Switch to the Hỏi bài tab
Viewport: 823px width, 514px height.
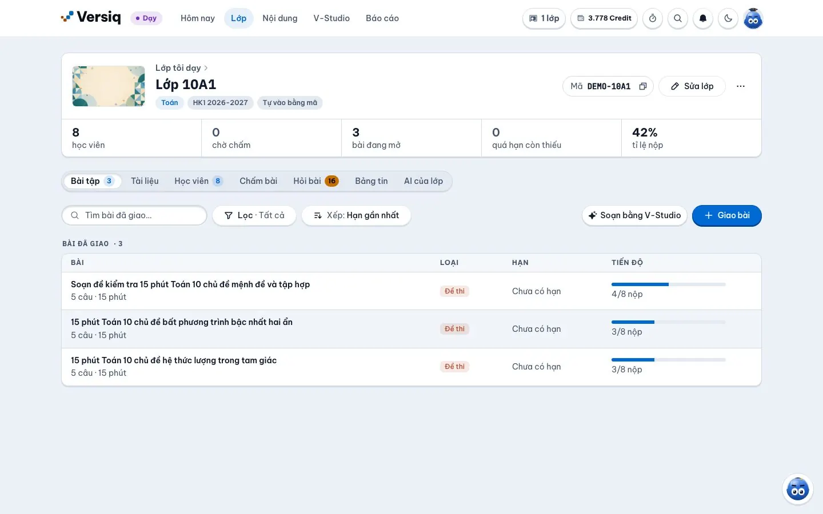316,181
